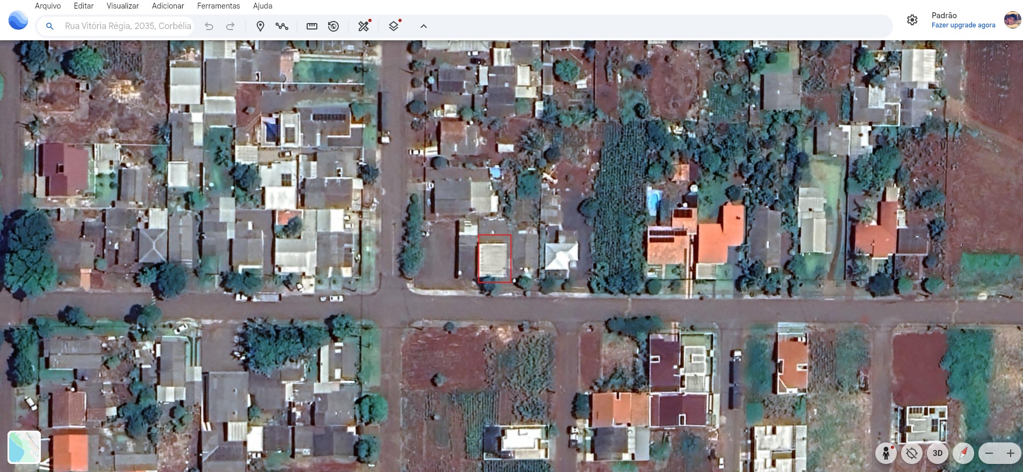Open the Visualizar menu

point(122,6)
